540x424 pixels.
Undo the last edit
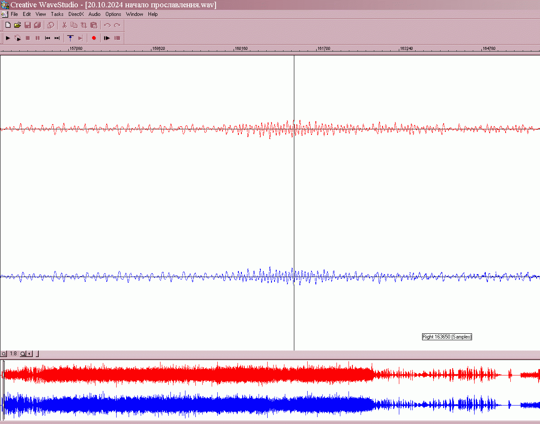pyautogui.click(x=107, y=25)
